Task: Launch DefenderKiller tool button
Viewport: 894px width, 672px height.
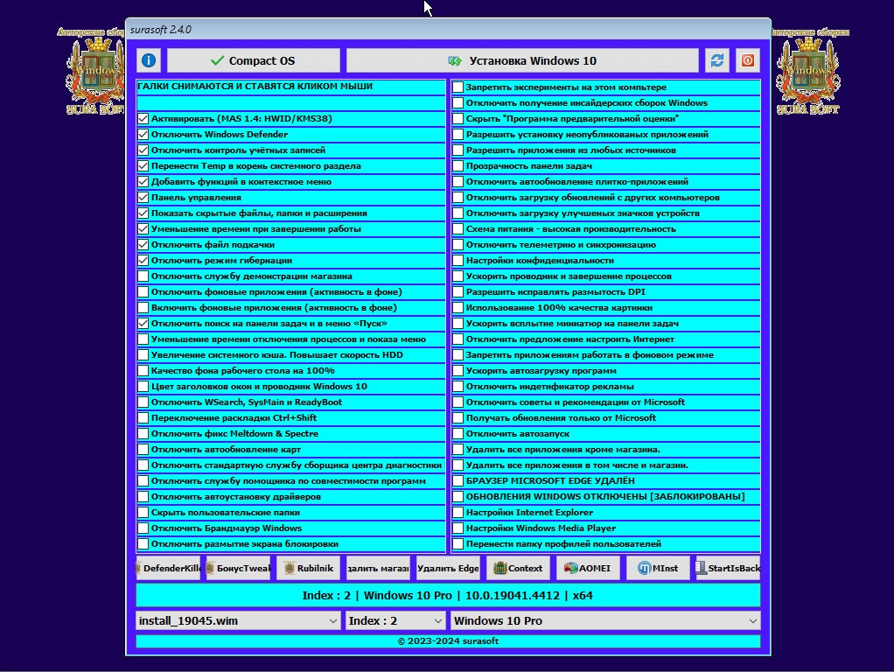Action: tap(168, 568)
